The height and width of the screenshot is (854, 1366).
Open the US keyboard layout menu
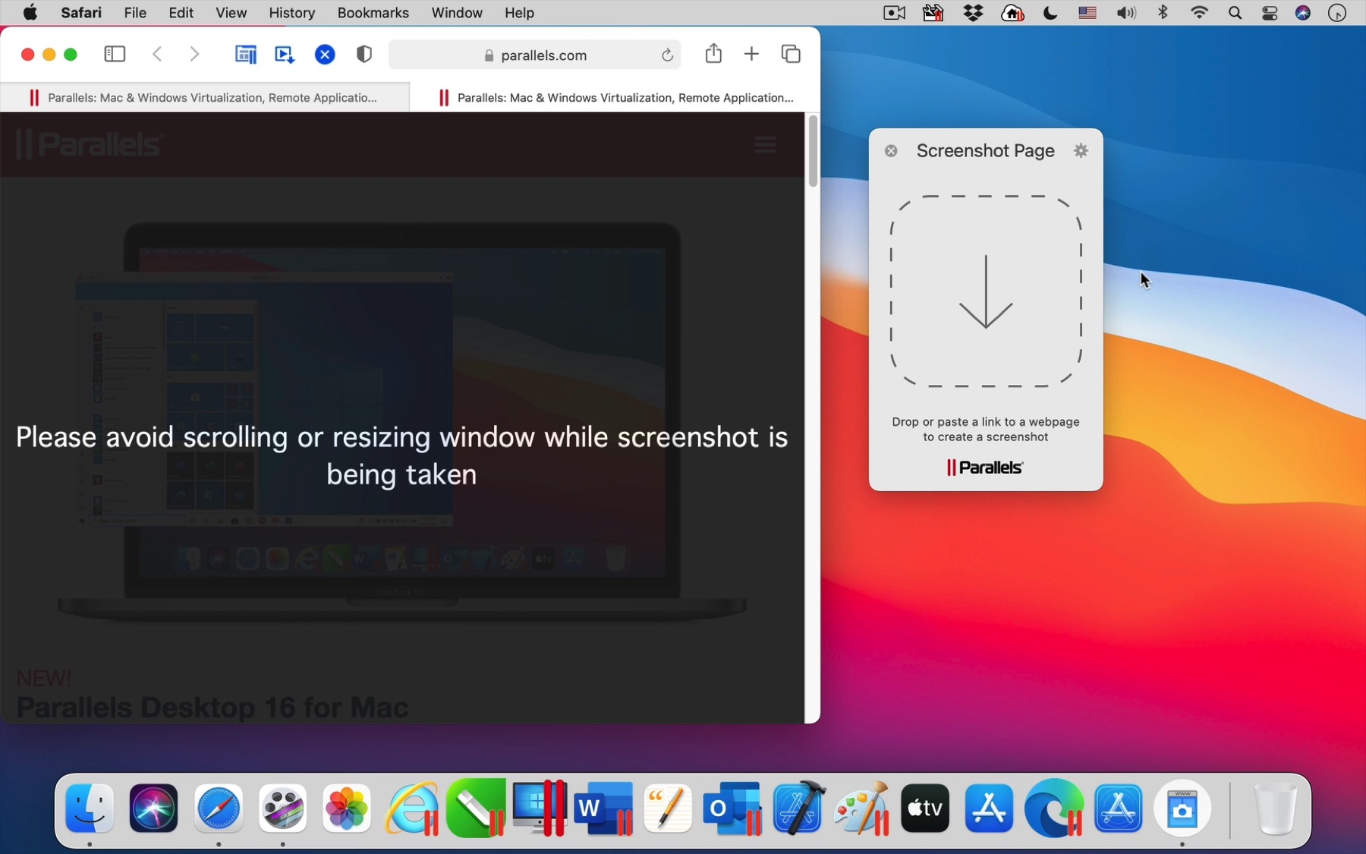[x=1087, y=13]
